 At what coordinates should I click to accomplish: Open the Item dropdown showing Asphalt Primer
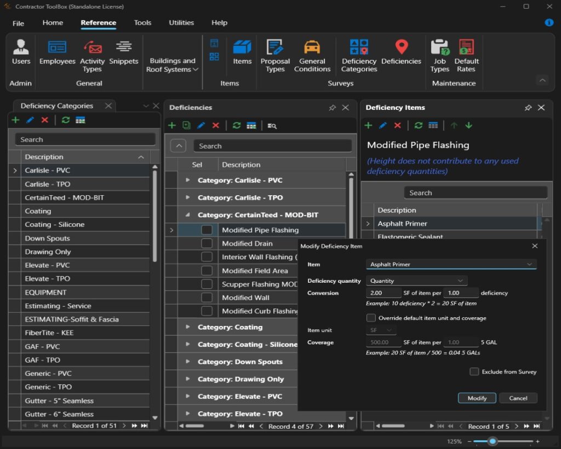pos(451,264)
